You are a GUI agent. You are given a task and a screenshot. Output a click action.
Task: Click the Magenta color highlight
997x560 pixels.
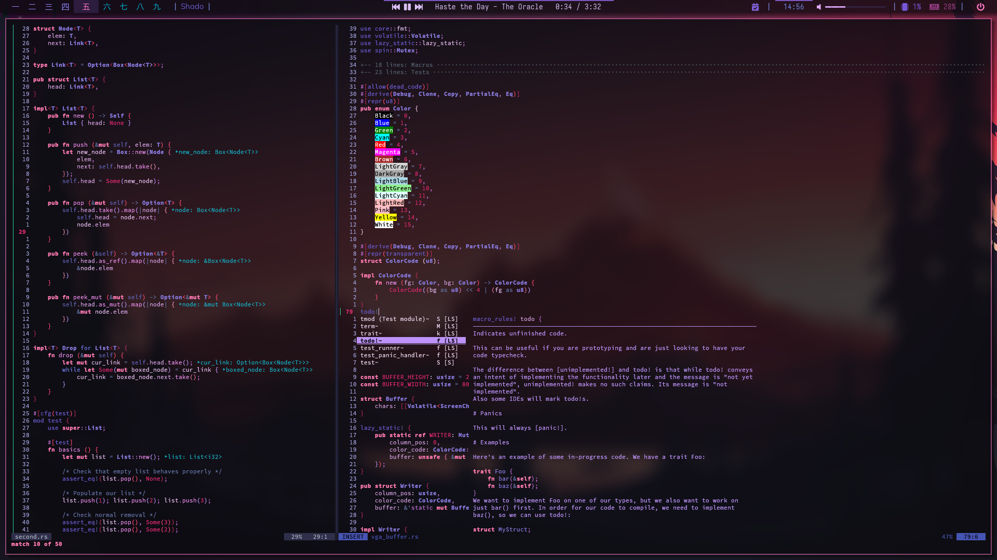(x=387, y=152)
